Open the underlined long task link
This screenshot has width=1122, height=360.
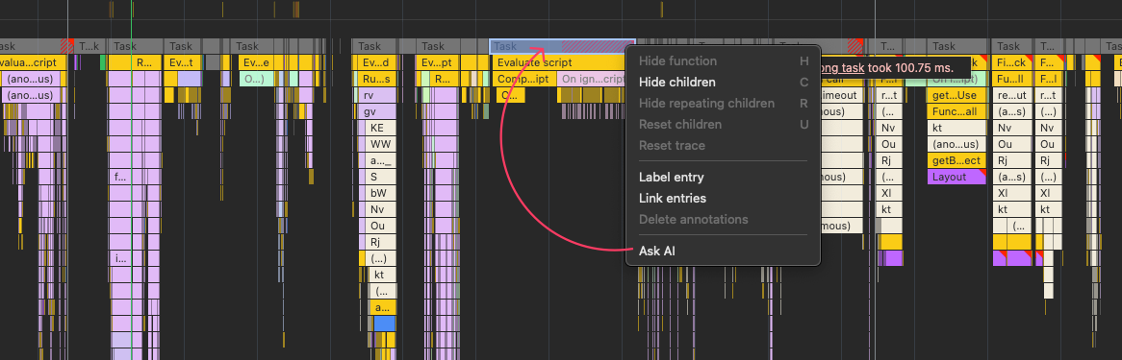coord(841,67)
